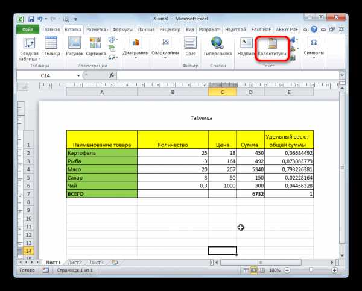Click the Name Box showing C14
Screen dimensions: 362x291
(x=46, y=75)
